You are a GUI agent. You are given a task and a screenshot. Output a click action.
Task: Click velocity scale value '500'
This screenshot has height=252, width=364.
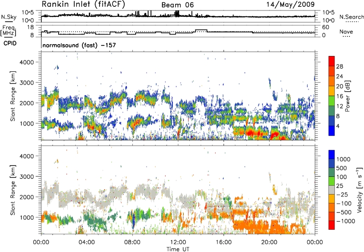click(342, 168)
